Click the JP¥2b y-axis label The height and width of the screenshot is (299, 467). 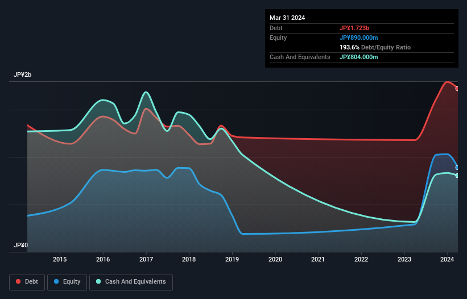22,74
